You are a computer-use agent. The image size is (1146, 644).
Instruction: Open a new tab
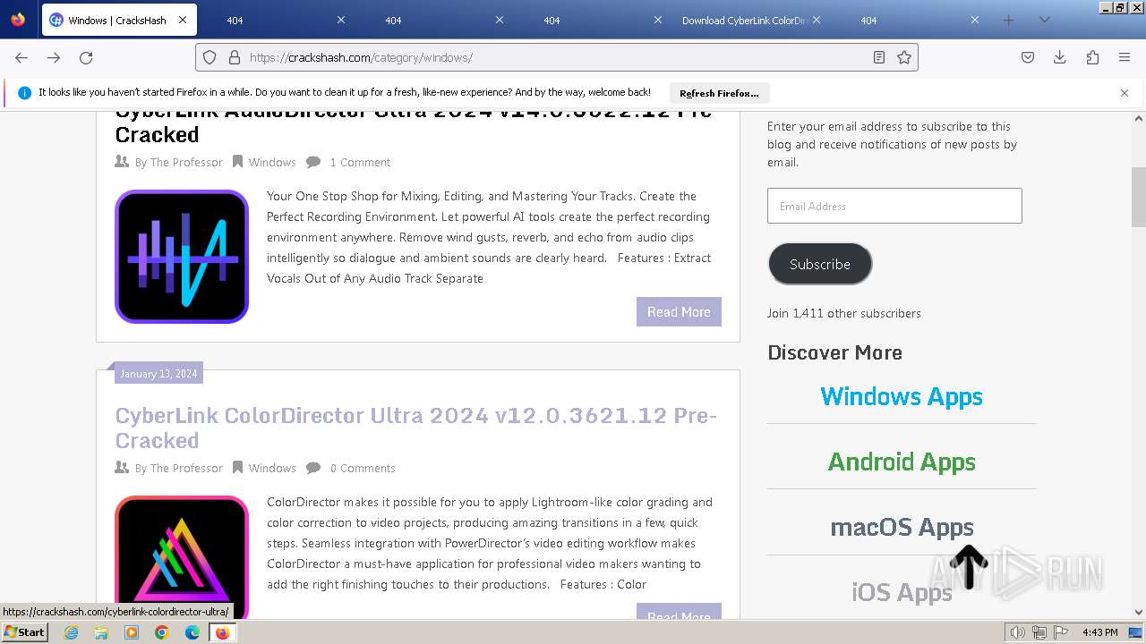[1008, 20]
